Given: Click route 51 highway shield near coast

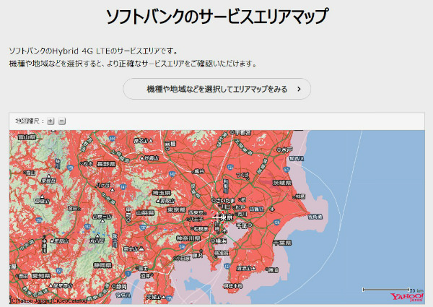Looking at the screenshot, I should tap(287, 169).
